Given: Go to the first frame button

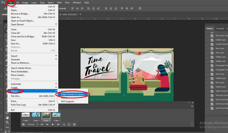Looking at the screenshot, I should click(x=42, y=124).
